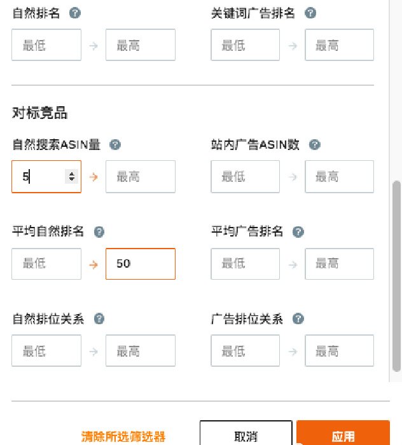Click 自然排位关系 最低 input field

46,351
